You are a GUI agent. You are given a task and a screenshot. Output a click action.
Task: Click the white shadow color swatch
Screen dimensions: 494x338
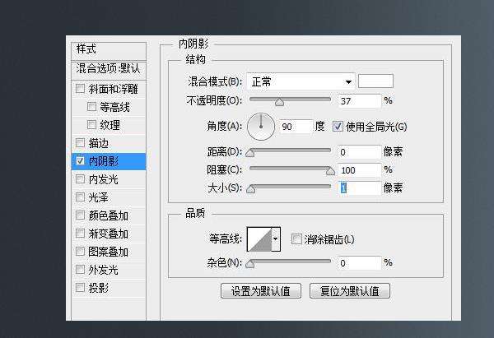pos(375,81)
